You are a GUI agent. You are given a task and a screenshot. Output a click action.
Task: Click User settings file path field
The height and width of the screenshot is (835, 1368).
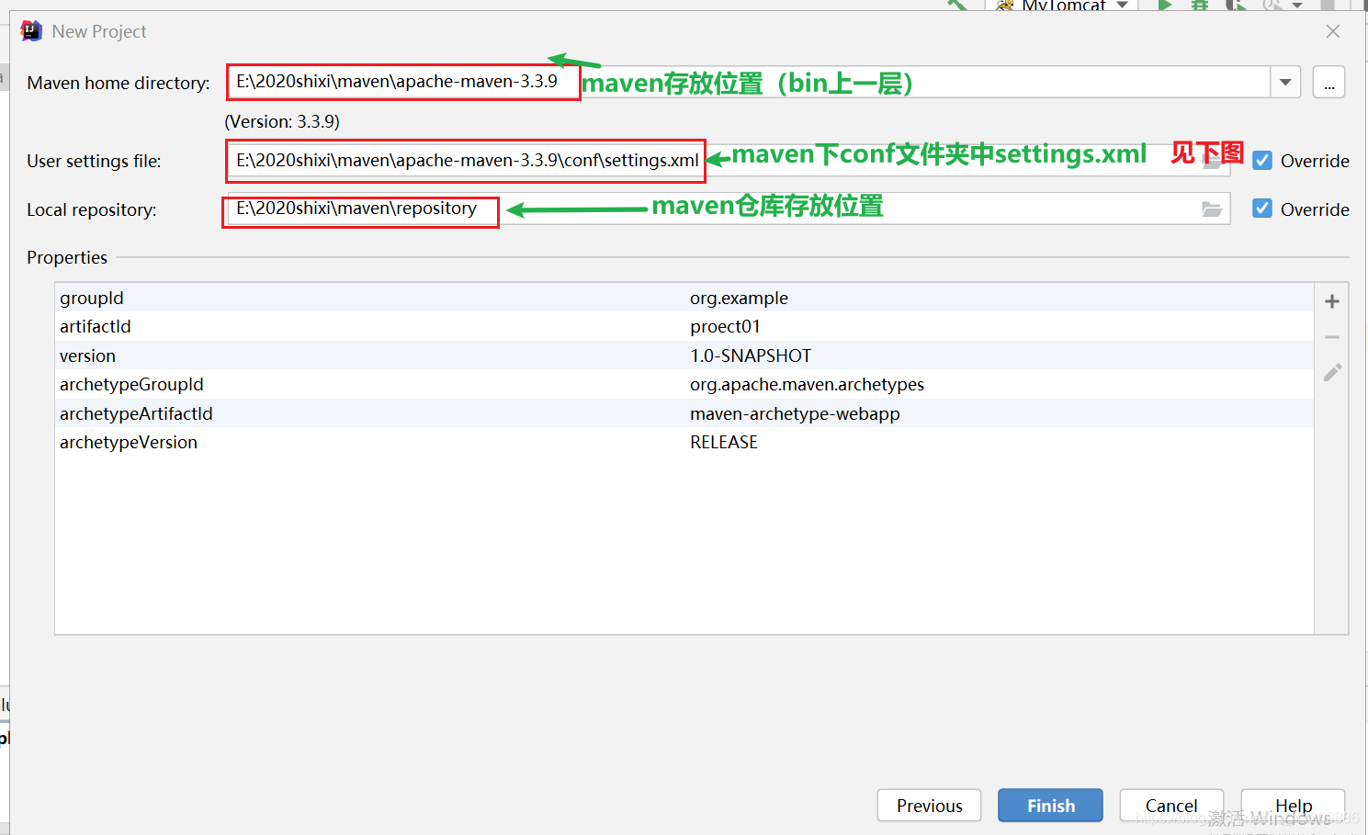727,161
